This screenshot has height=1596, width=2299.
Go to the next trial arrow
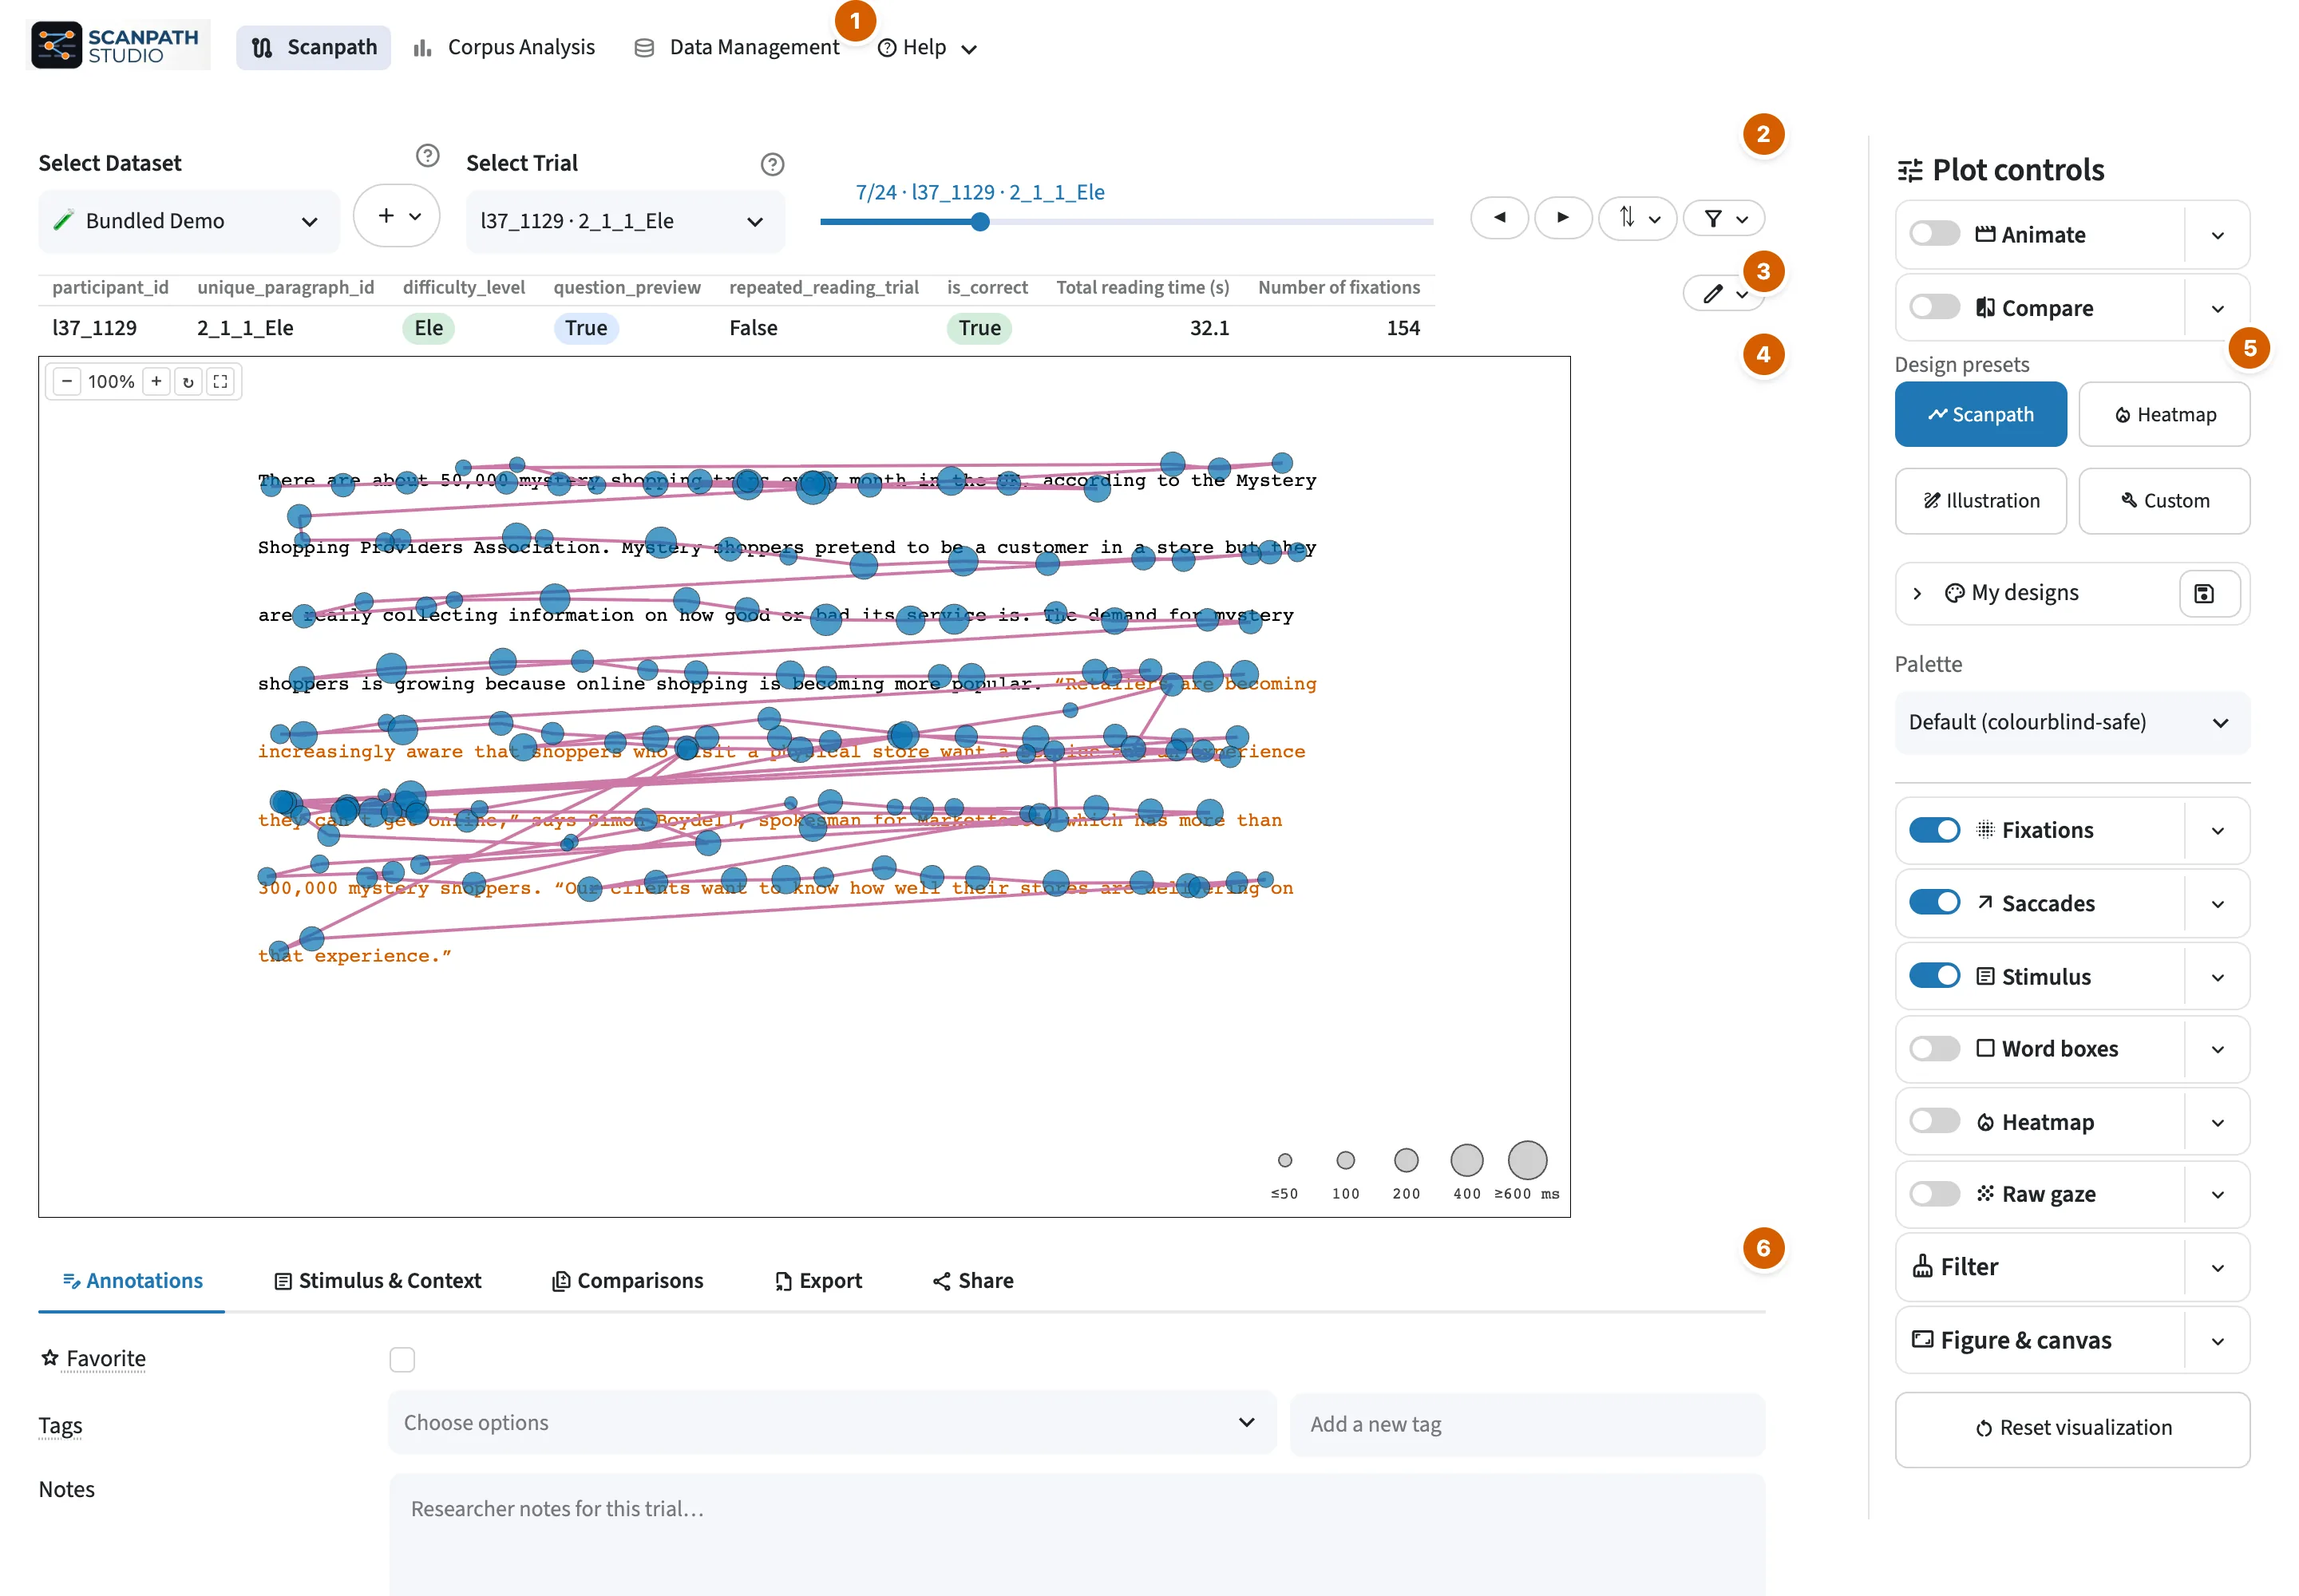[1563, 217]
